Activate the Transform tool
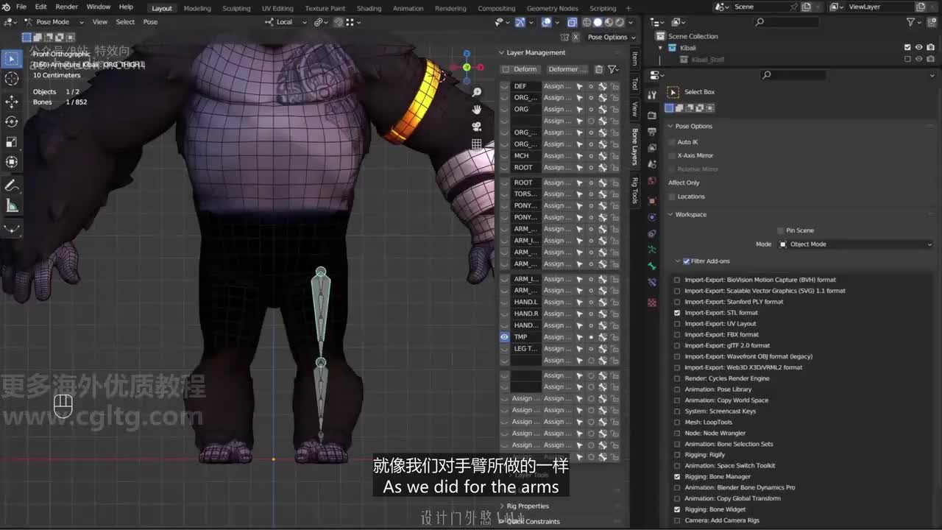 (12, 163)
